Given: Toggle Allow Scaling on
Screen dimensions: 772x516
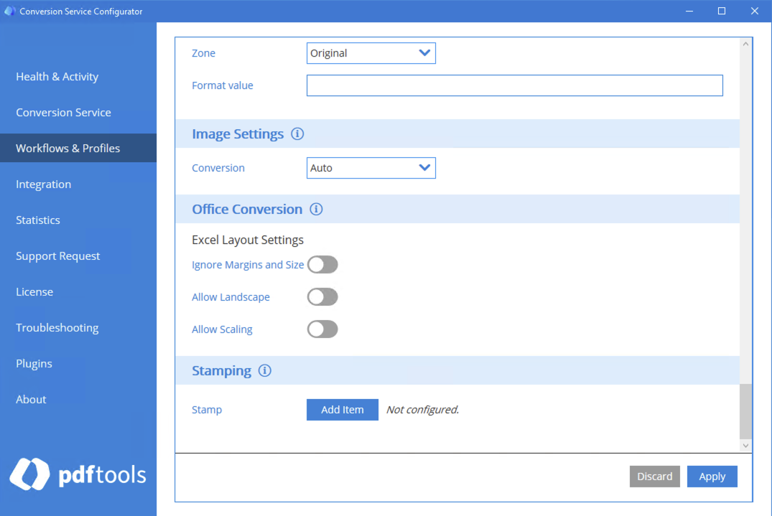Looking at the screenshot, I should (x=322, y=329).
